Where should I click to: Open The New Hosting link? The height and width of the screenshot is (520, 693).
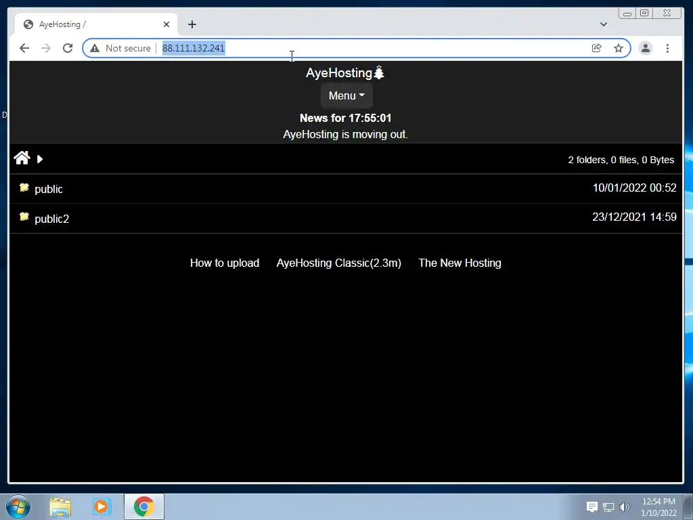(x=460, y=263)
